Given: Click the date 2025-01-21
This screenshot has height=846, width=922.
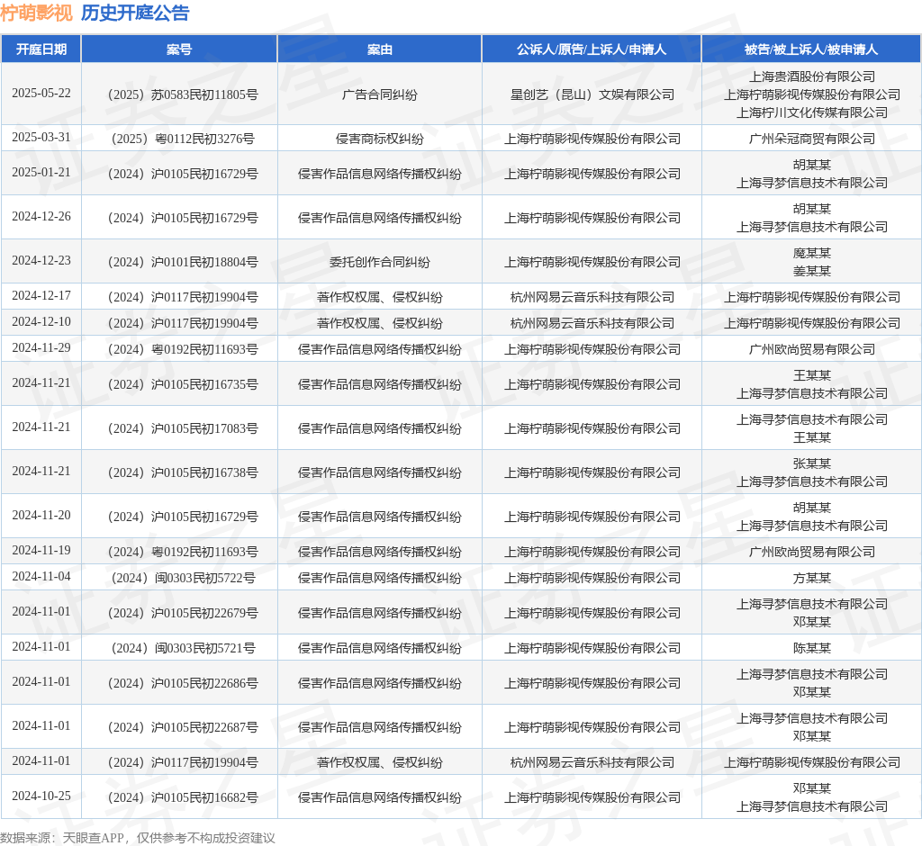Looking at the screenshot, I should (x=41, y=173).
